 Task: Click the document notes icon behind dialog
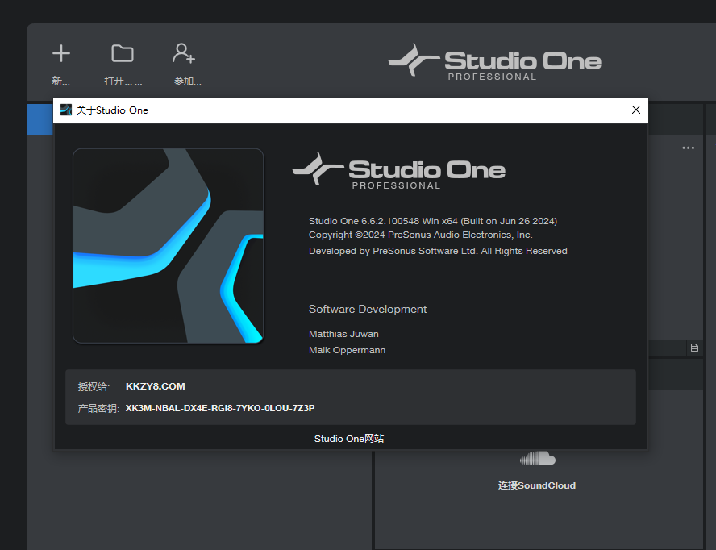pos(694,348)
